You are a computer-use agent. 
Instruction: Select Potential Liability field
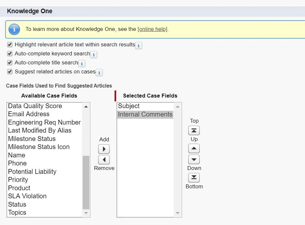coord(45,172)
